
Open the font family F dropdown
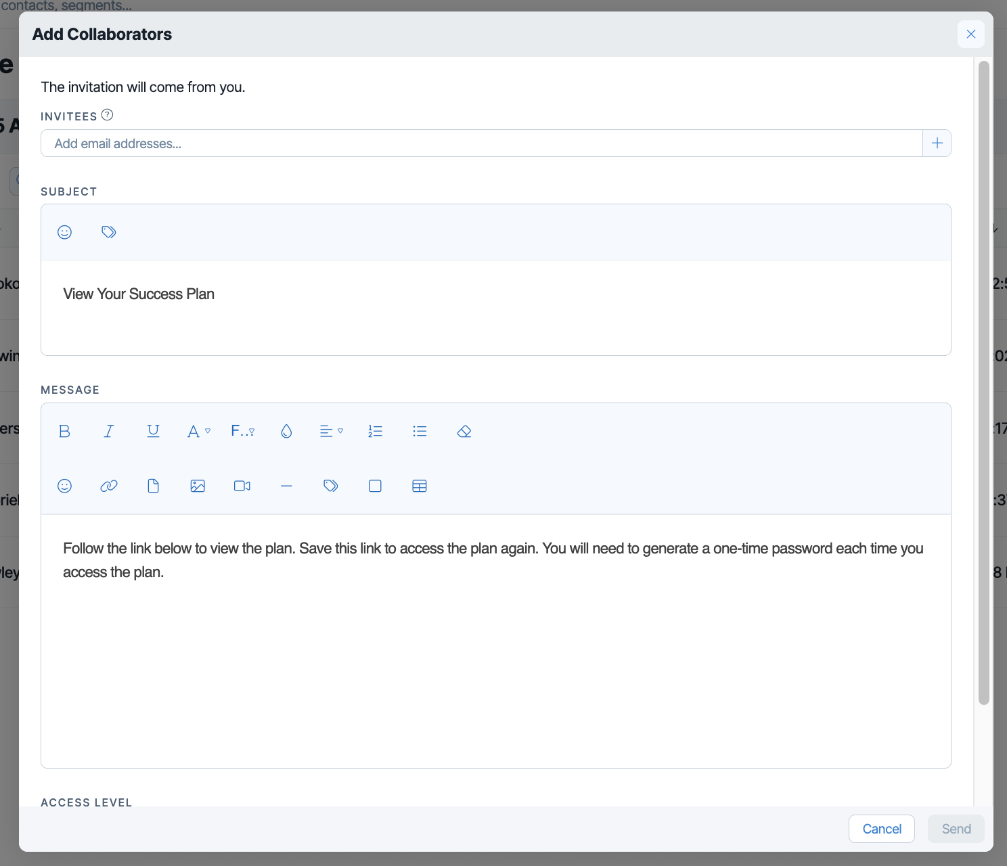(243, 431)
